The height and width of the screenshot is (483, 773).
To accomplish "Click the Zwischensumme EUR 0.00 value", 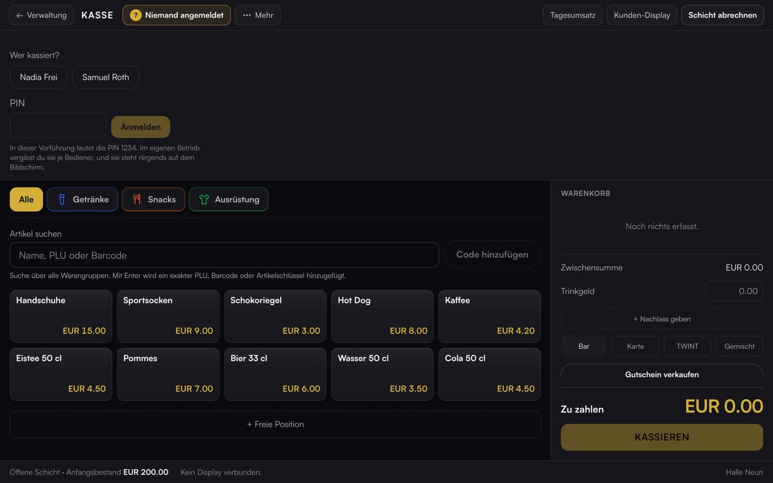I will tap(744, 268).
